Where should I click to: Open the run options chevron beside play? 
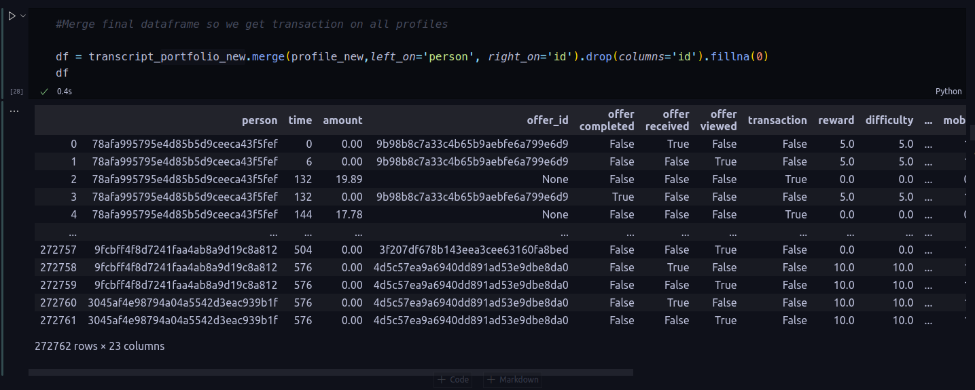[23, 16]
